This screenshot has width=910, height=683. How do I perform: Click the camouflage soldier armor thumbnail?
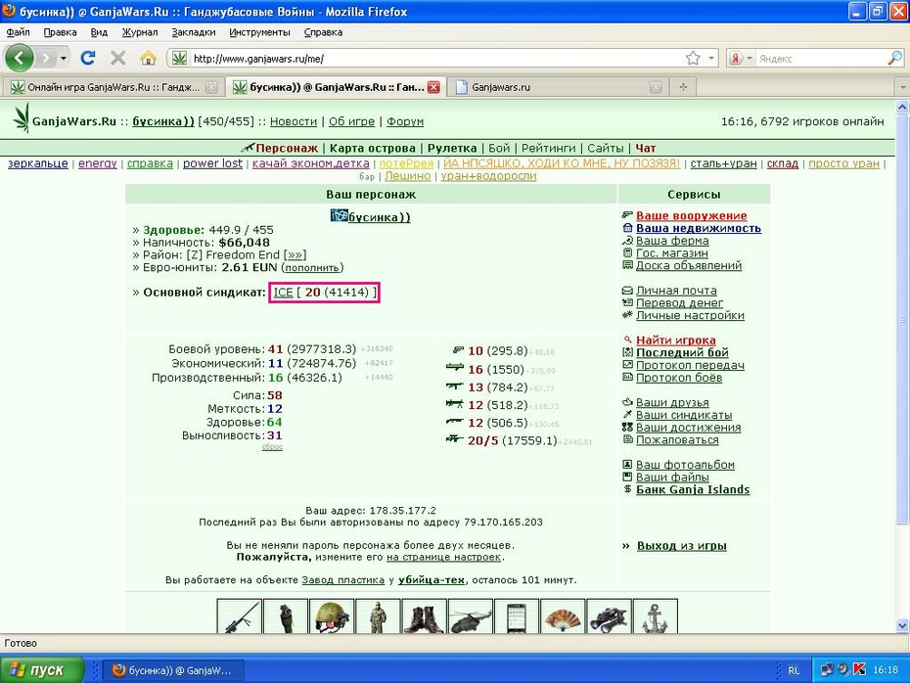pos(378,616)
